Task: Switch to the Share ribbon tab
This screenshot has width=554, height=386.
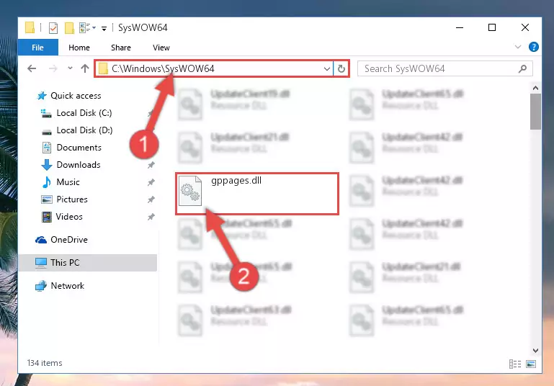Action: pyautogui.click(x=121, y=48)
